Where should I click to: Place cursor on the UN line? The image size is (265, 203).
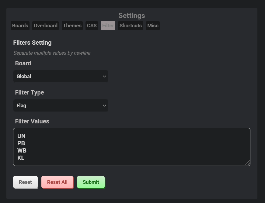click(x=21, y=136)
